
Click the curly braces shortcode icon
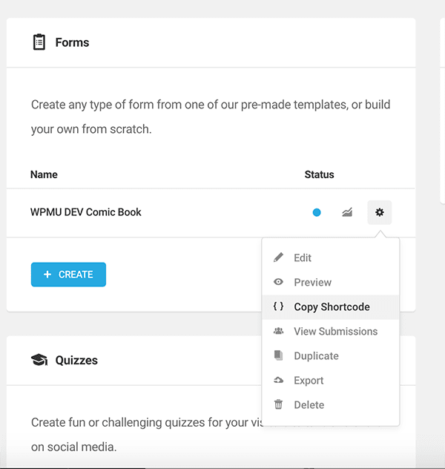click(279, 306)
